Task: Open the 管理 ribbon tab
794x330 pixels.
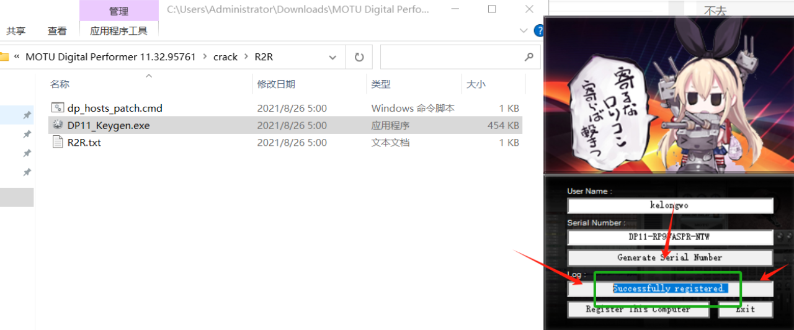Action: 118,11
